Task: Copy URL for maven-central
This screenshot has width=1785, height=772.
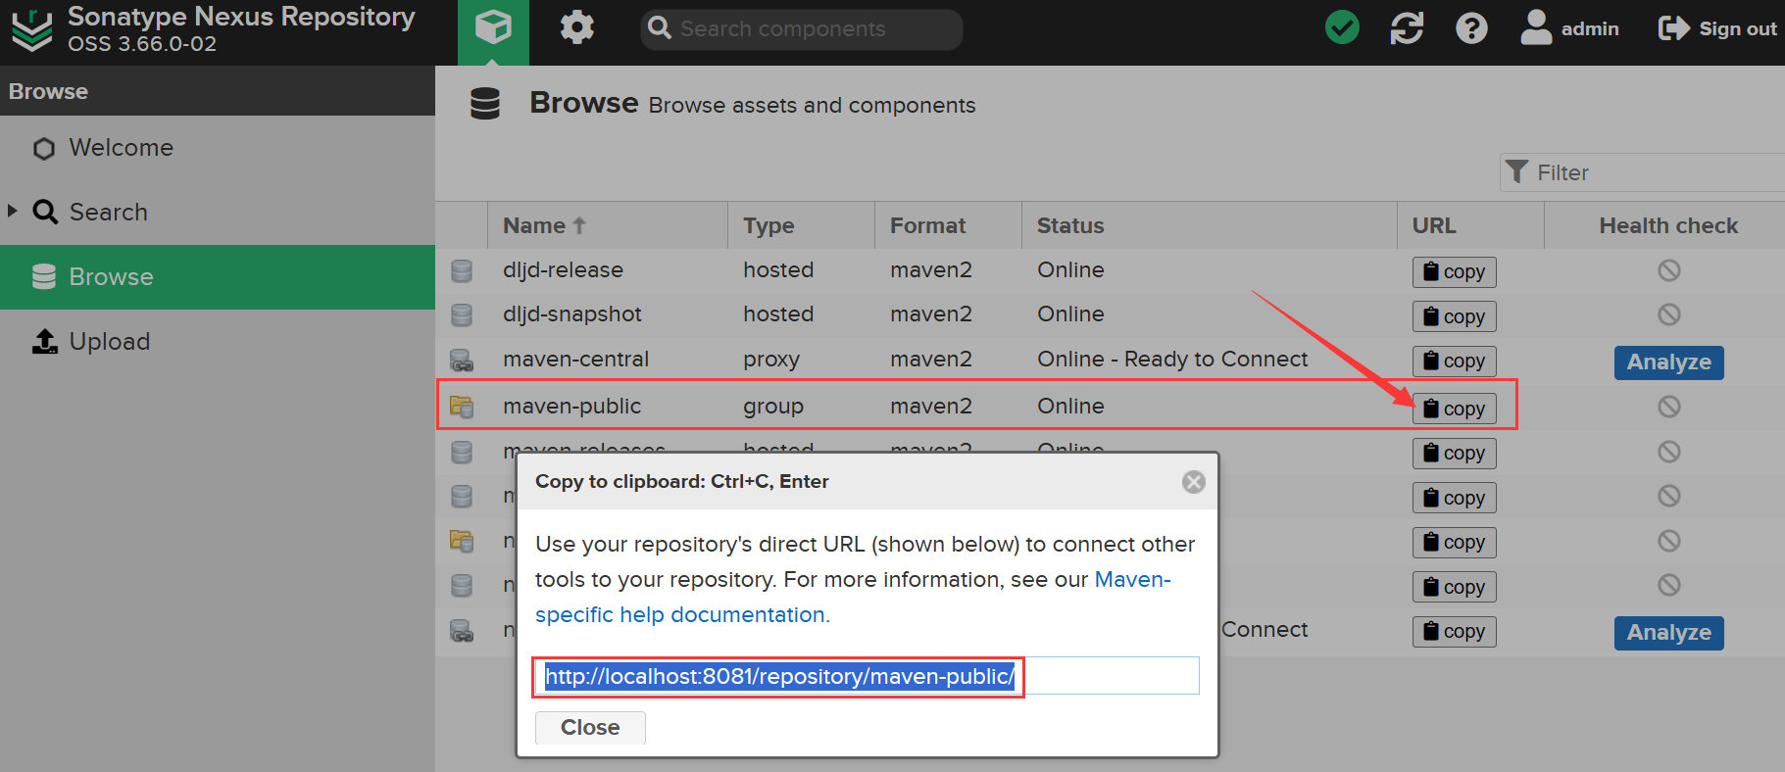Action: pos(1454,361)
